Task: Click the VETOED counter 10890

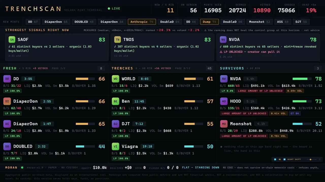Action: 262,10
